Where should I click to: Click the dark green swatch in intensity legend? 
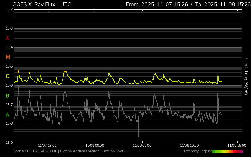[x=214, y=151]
